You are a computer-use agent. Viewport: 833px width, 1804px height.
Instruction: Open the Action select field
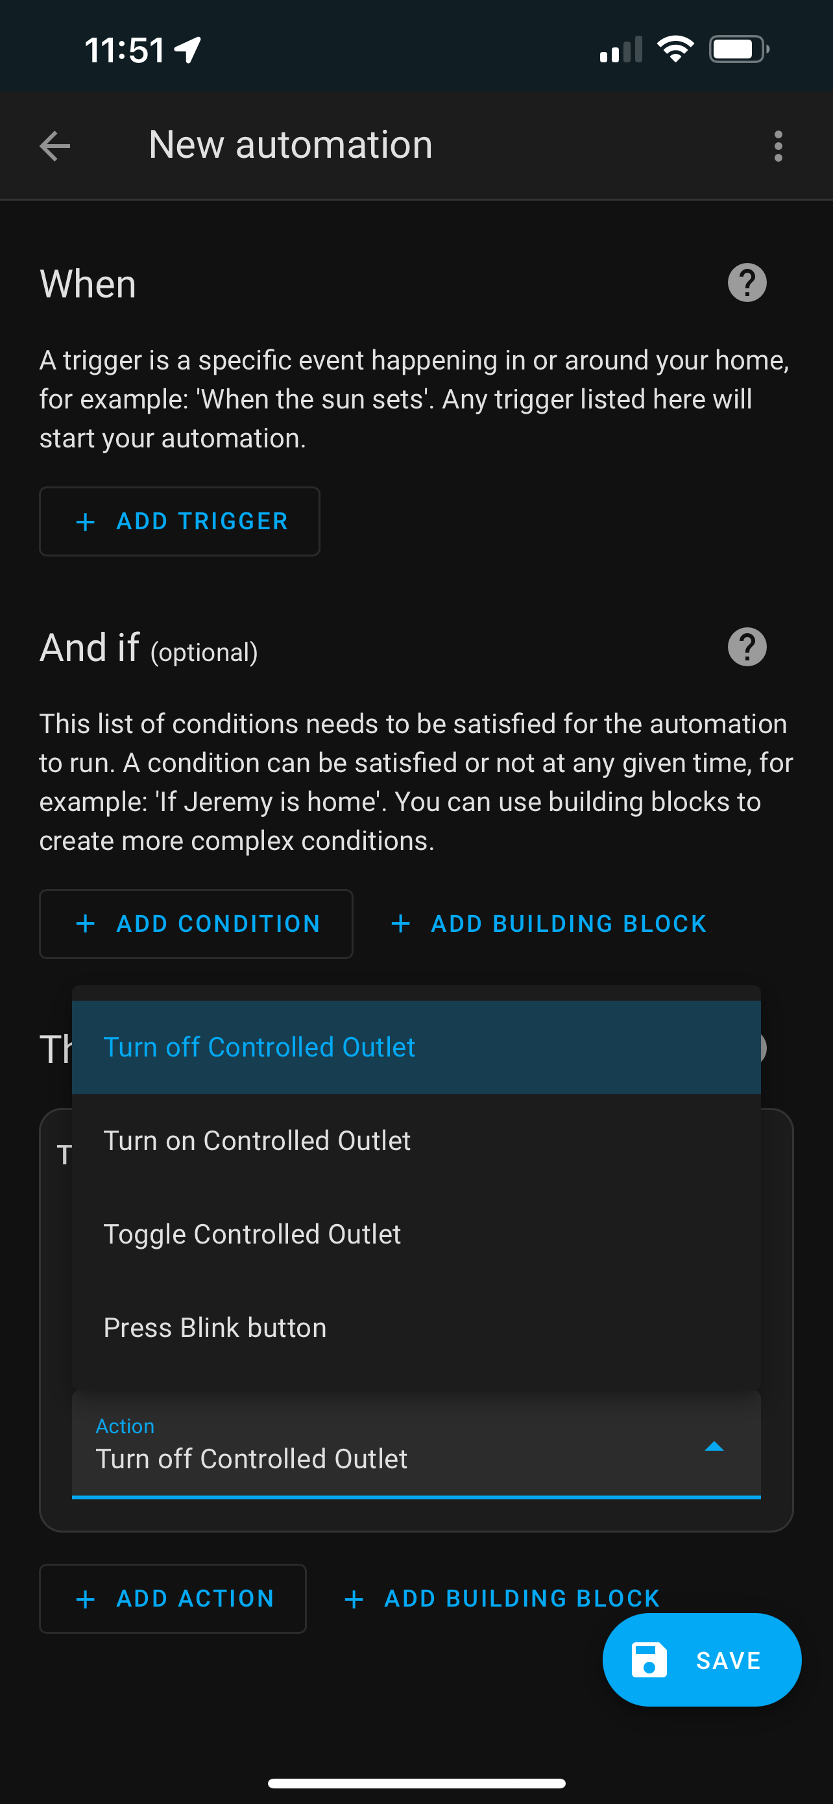point(416,1445)
